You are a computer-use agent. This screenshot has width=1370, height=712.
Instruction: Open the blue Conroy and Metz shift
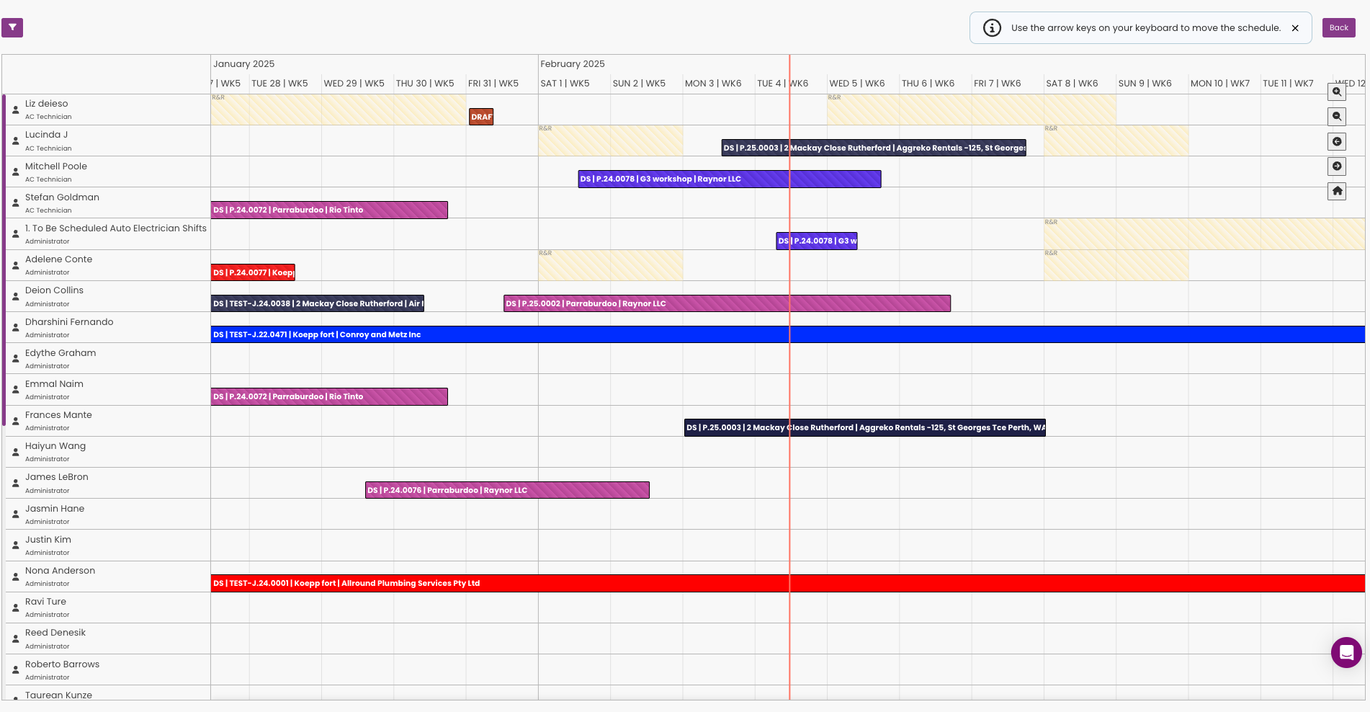[x=787, y=334]
